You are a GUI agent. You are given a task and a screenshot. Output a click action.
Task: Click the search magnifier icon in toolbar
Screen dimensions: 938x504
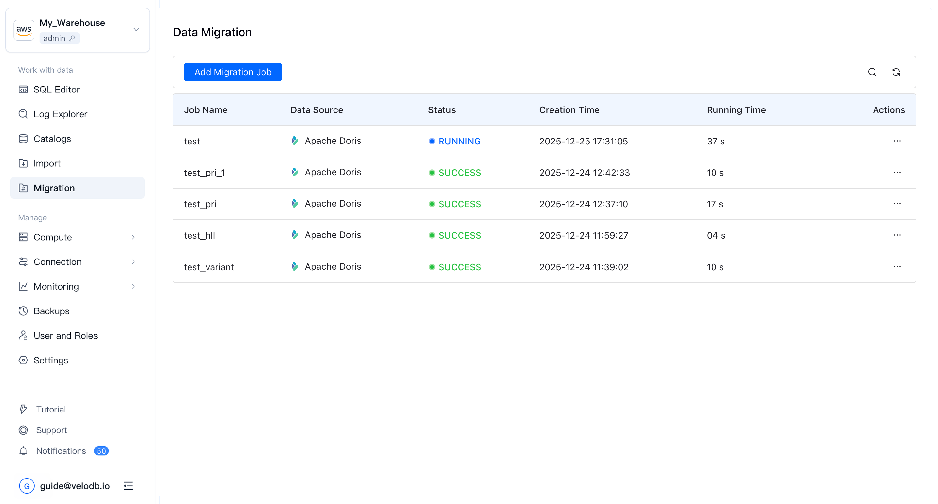click(x=872, y=72)
